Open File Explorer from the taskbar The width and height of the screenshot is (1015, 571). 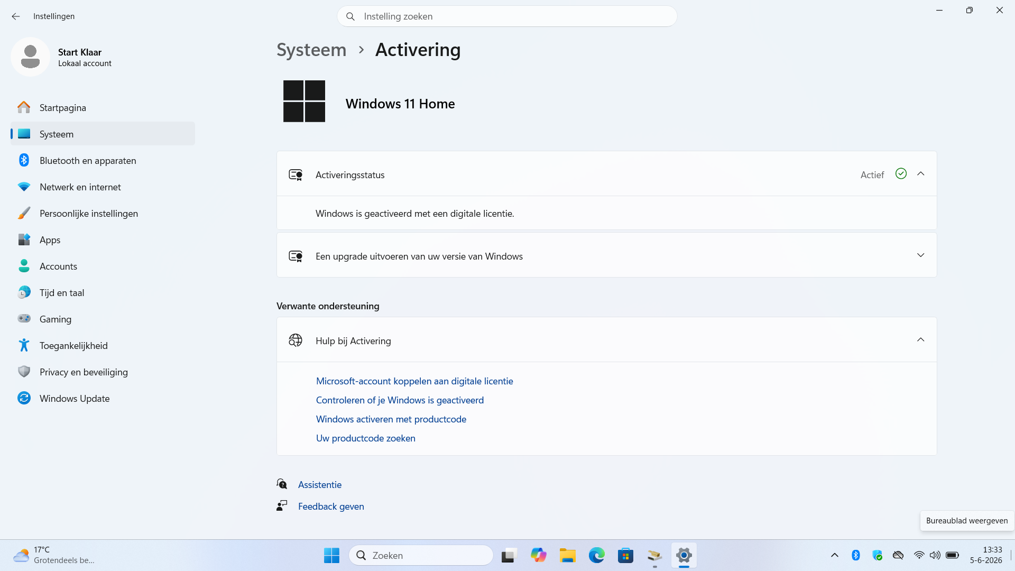568,555
